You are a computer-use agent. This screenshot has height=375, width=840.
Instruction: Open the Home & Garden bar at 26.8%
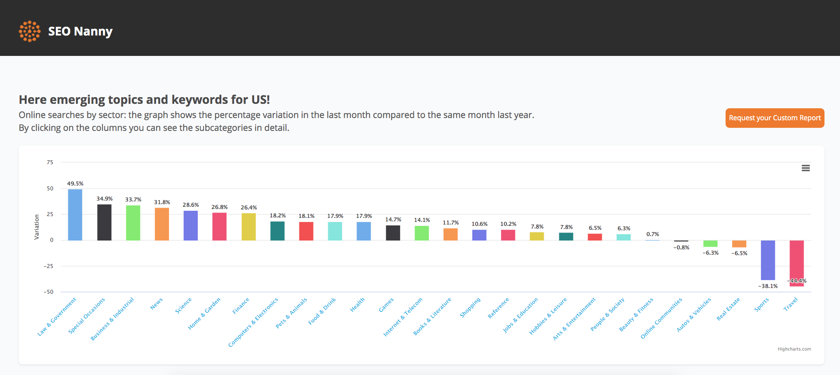pyautogui.click(x=220, y=226)
